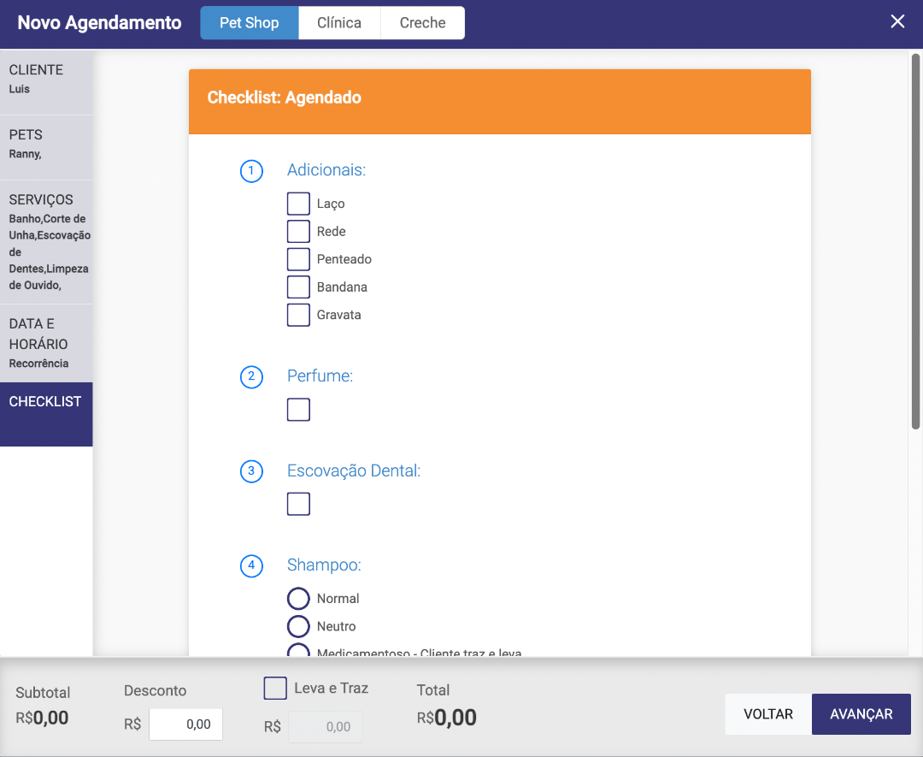Tick the Penteado checkbox

298,259
